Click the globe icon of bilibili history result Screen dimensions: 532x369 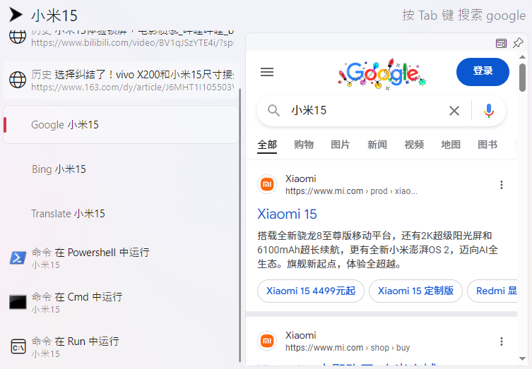(18, 37)
